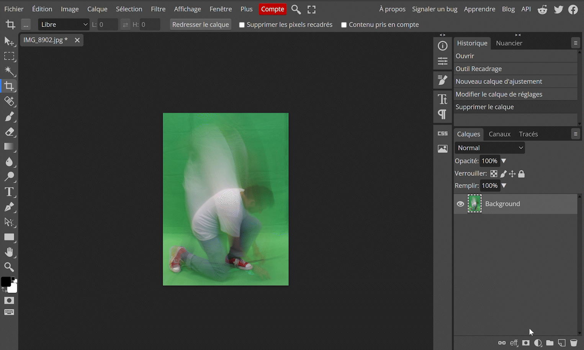Screen dimensions: 584x350
Task: Select the Type tool in toolbar
Action: click(x=9, y=192)
